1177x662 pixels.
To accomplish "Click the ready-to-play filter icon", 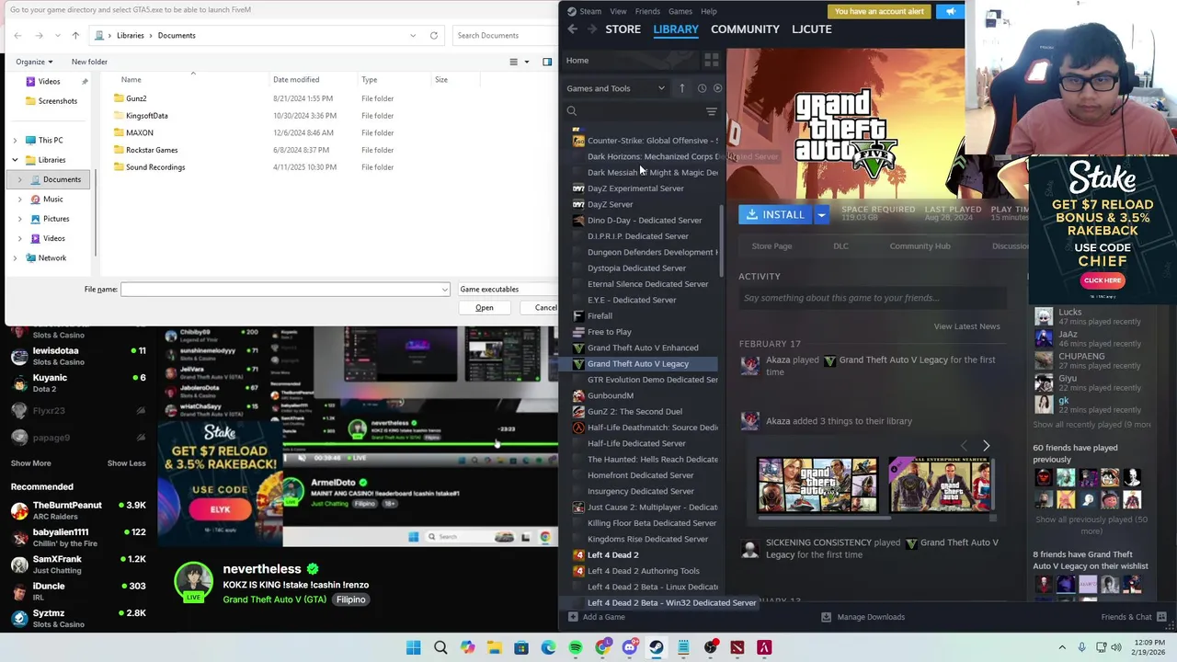I will 717,88.
